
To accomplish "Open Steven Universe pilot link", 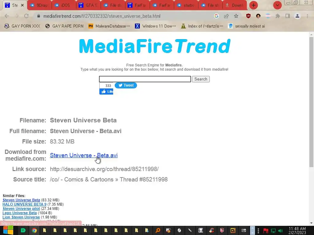I will tap(21, 209).
